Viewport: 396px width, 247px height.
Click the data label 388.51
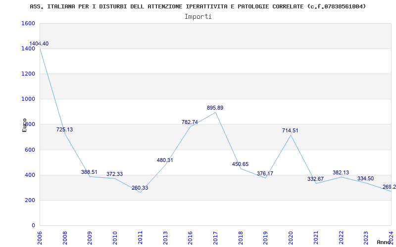pyautogui.click(x=89, y=172)
